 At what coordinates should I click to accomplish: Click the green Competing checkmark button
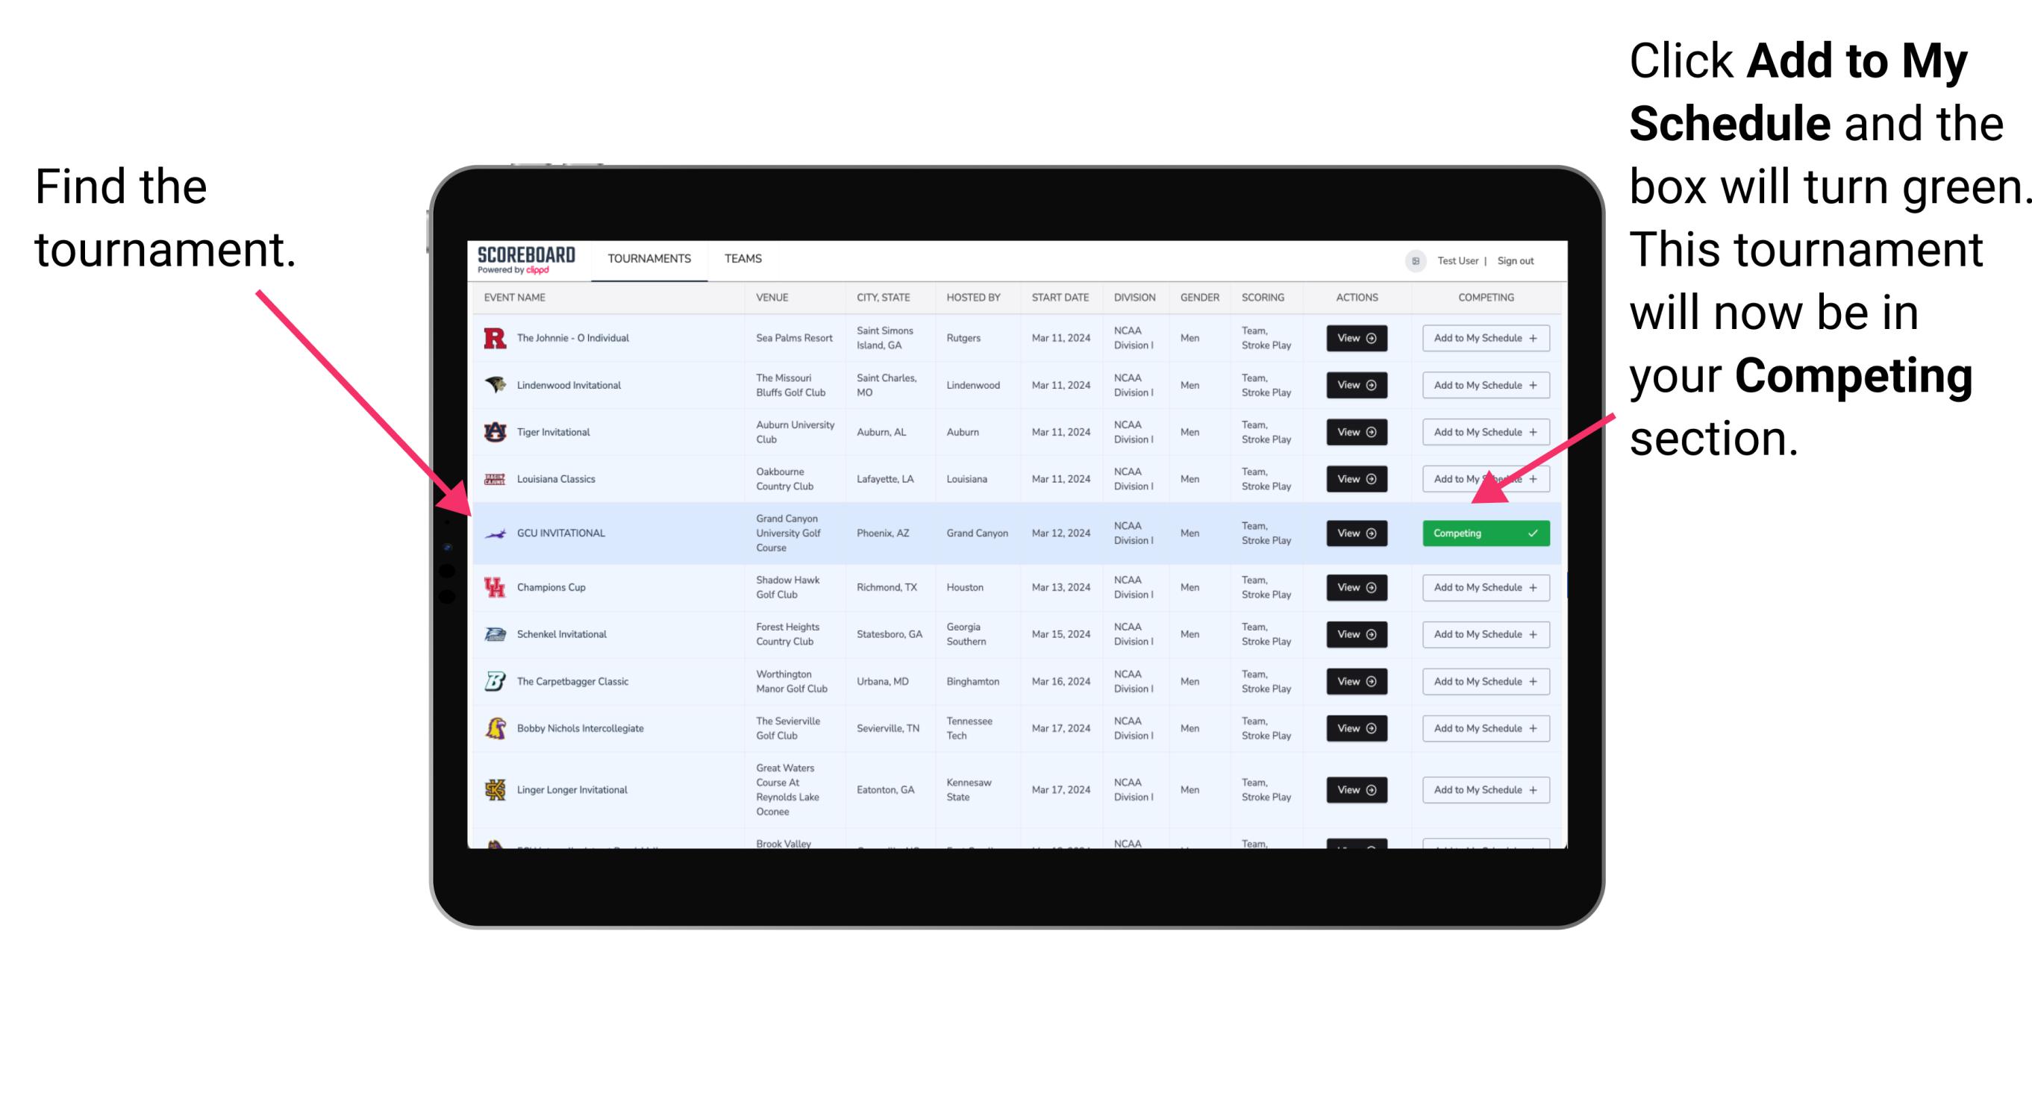coord(1483,533)
